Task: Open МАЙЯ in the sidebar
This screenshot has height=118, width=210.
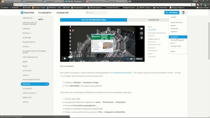Action: 25,62
